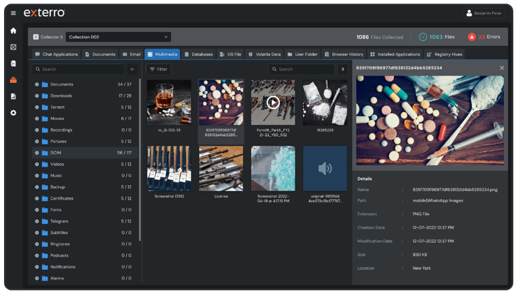518x294 pixels.
Task: Open the Screenshot (105) thumbnail
Action: point(169,169)
